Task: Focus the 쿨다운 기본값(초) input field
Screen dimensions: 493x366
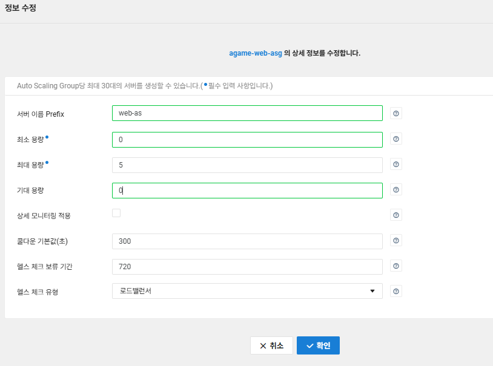Action: [x=247, y=241]
